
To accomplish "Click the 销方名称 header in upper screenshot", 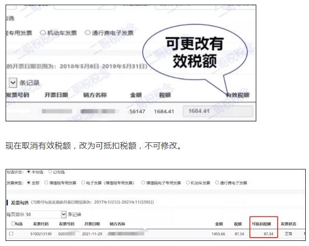I will pyautogui.click(x=95, y=95).
